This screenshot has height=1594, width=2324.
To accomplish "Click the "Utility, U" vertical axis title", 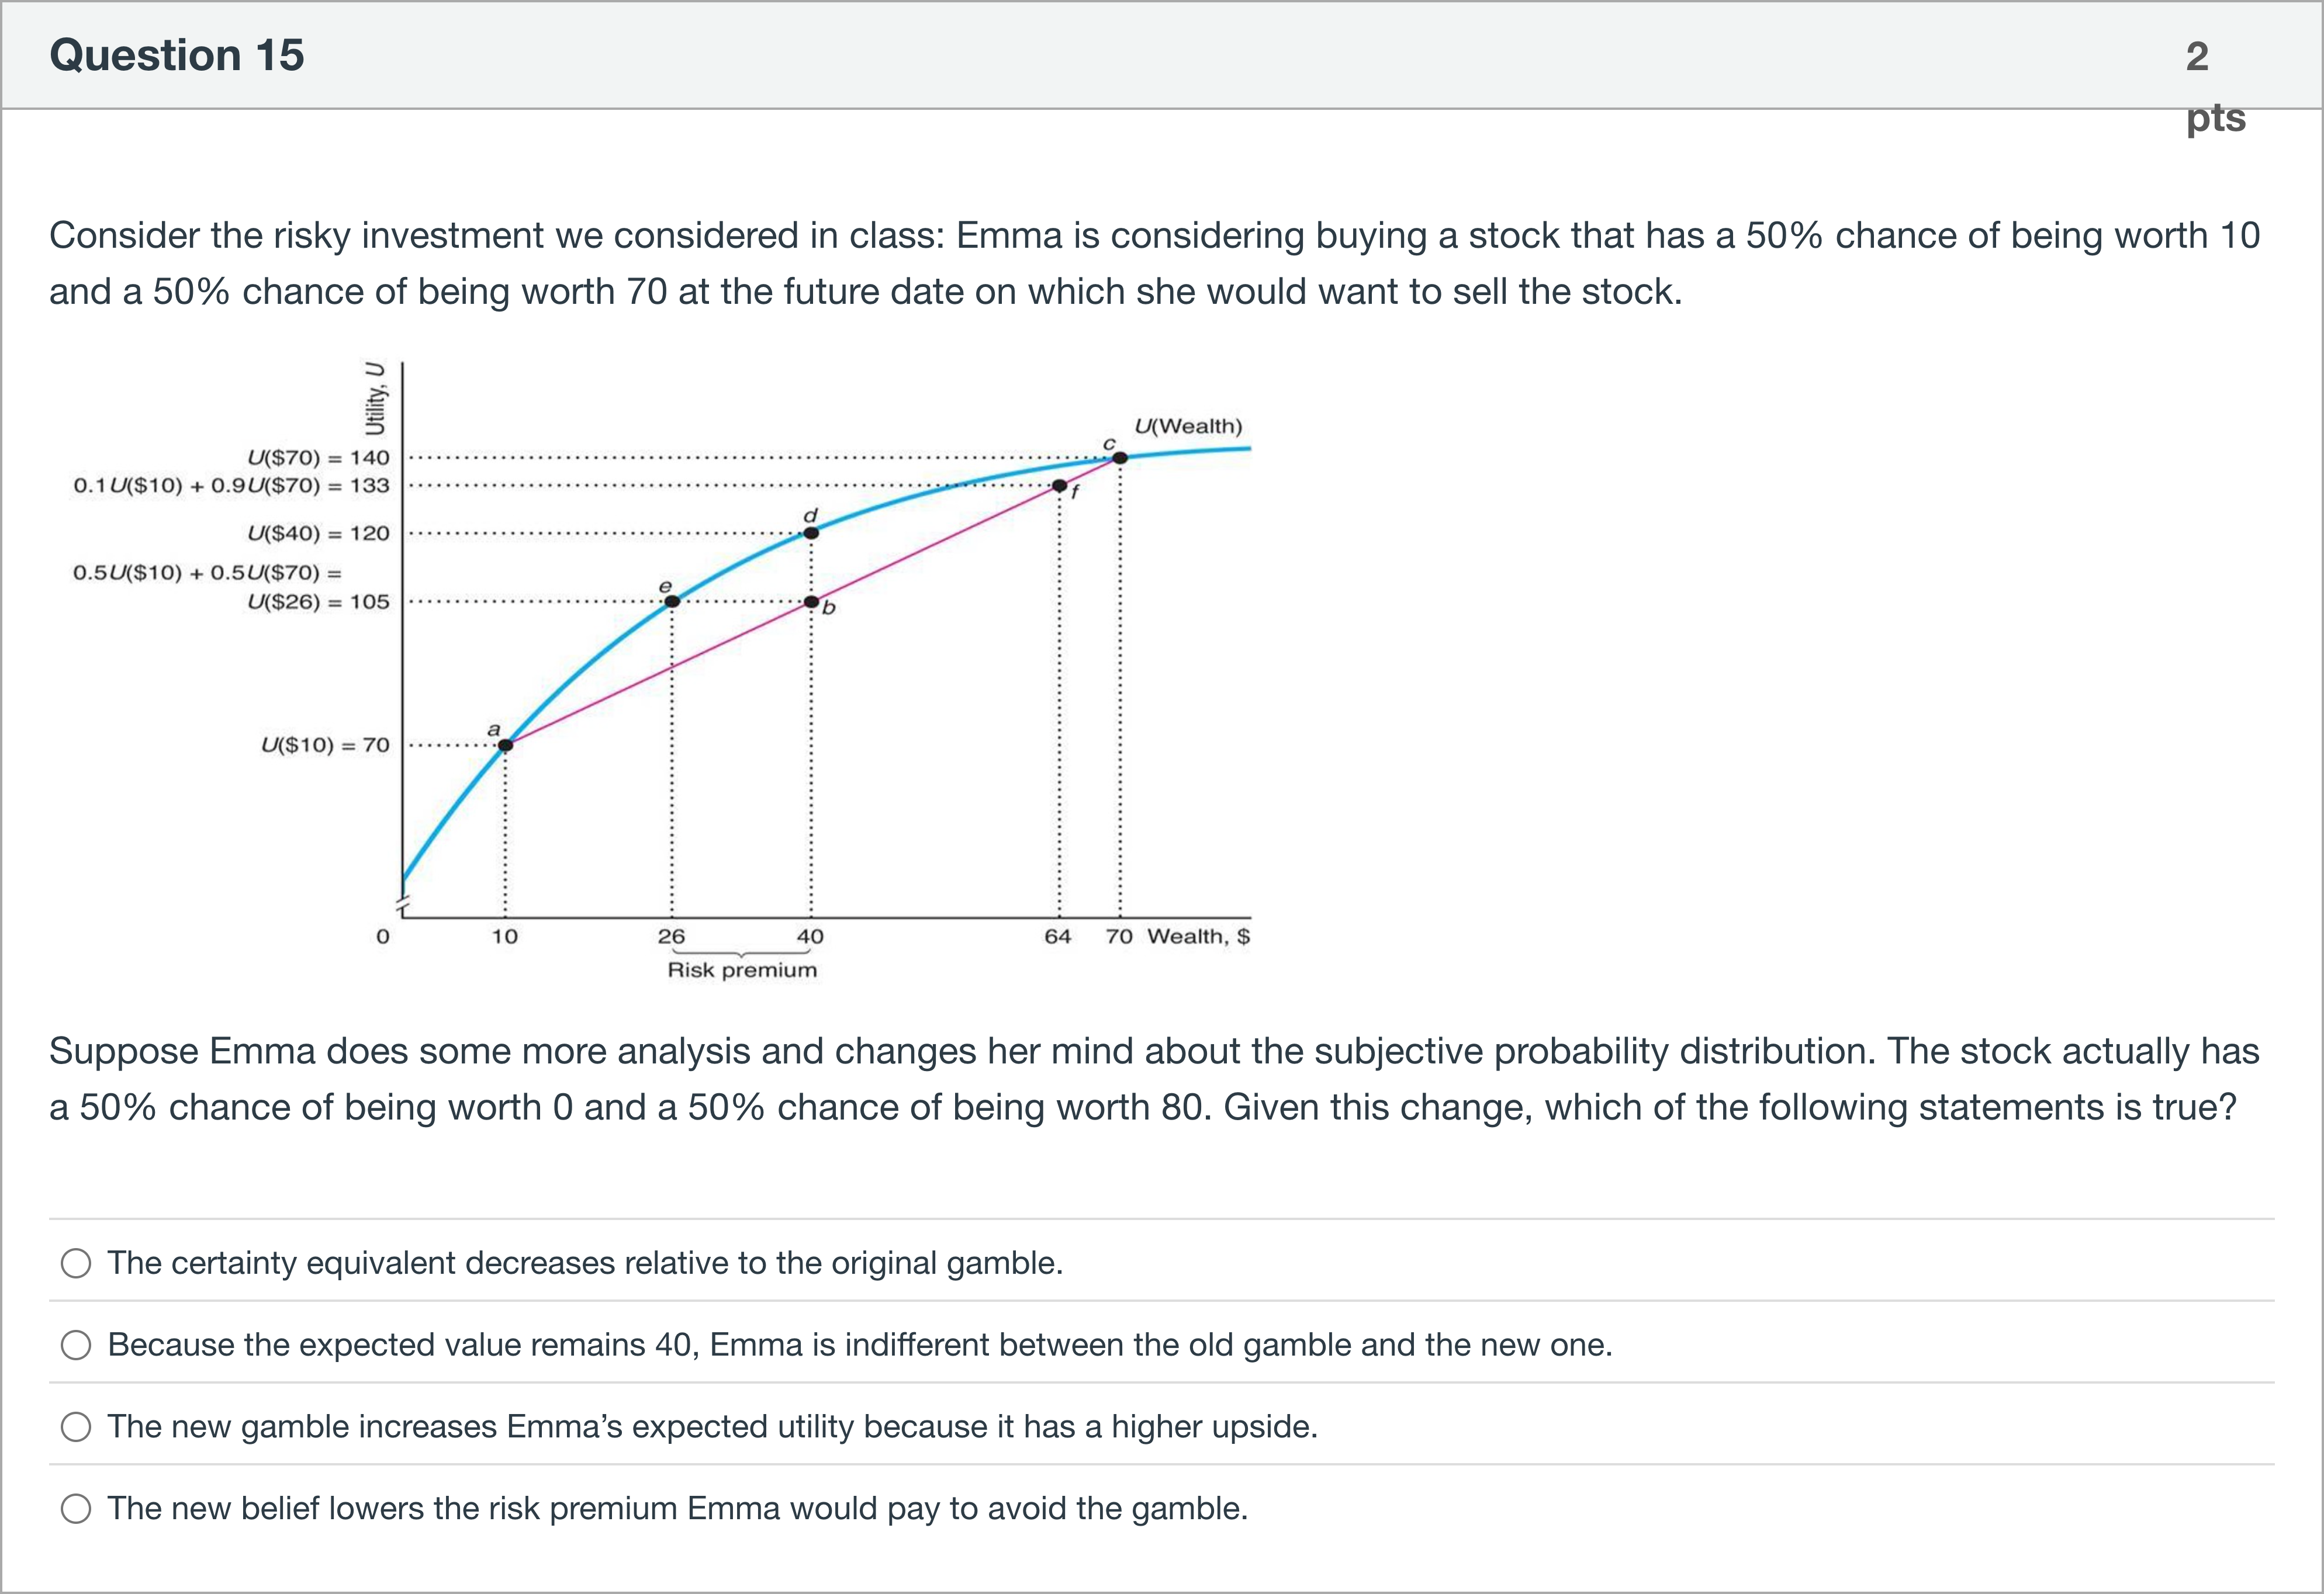I will click(x=375, y=398).
